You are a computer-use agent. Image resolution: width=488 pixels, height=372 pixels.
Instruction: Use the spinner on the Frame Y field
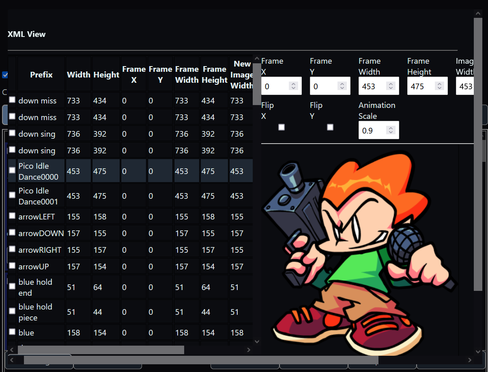click(342, 86)
